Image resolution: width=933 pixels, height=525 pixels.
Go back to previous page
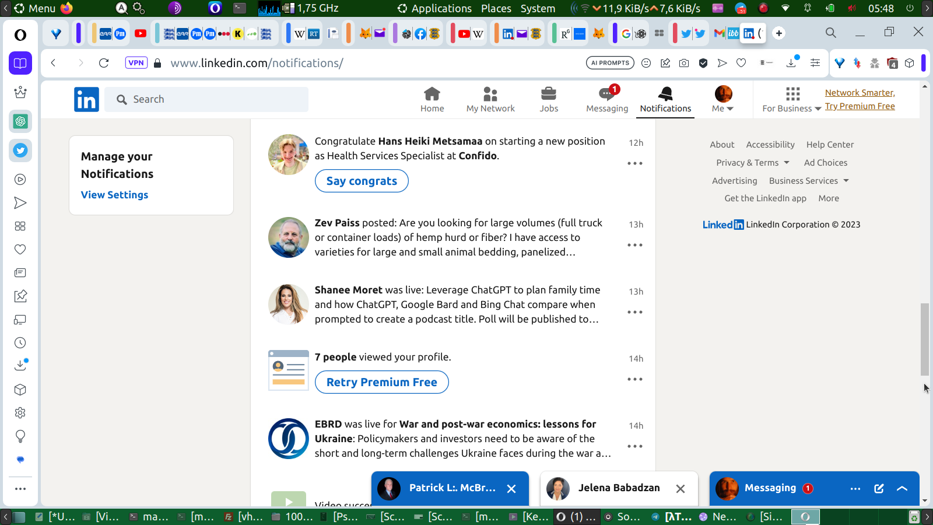pos(53,63)
